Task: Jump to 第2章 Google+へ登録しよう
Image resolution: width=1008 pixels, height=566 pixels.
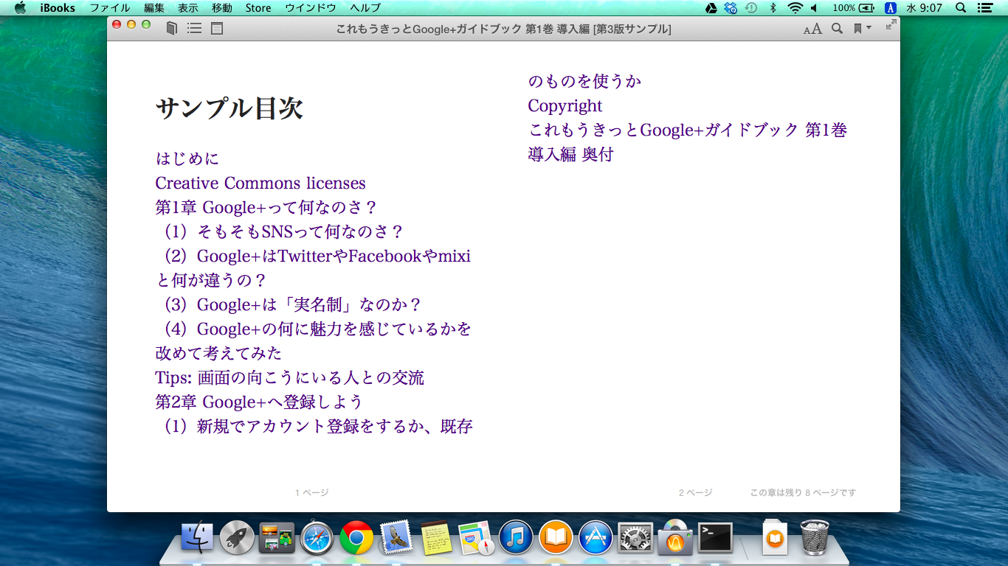Action: [x=259, y=402]
